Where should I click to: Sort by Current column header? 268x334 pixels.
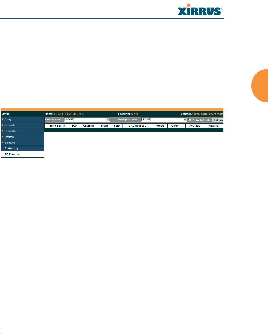click(x=176, y=126)
